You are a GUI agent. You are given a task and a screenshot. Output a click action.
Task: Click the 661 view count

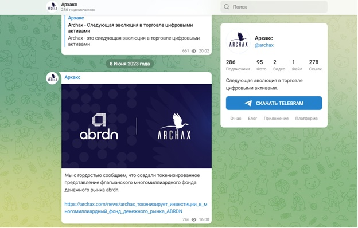coord(186,51)
